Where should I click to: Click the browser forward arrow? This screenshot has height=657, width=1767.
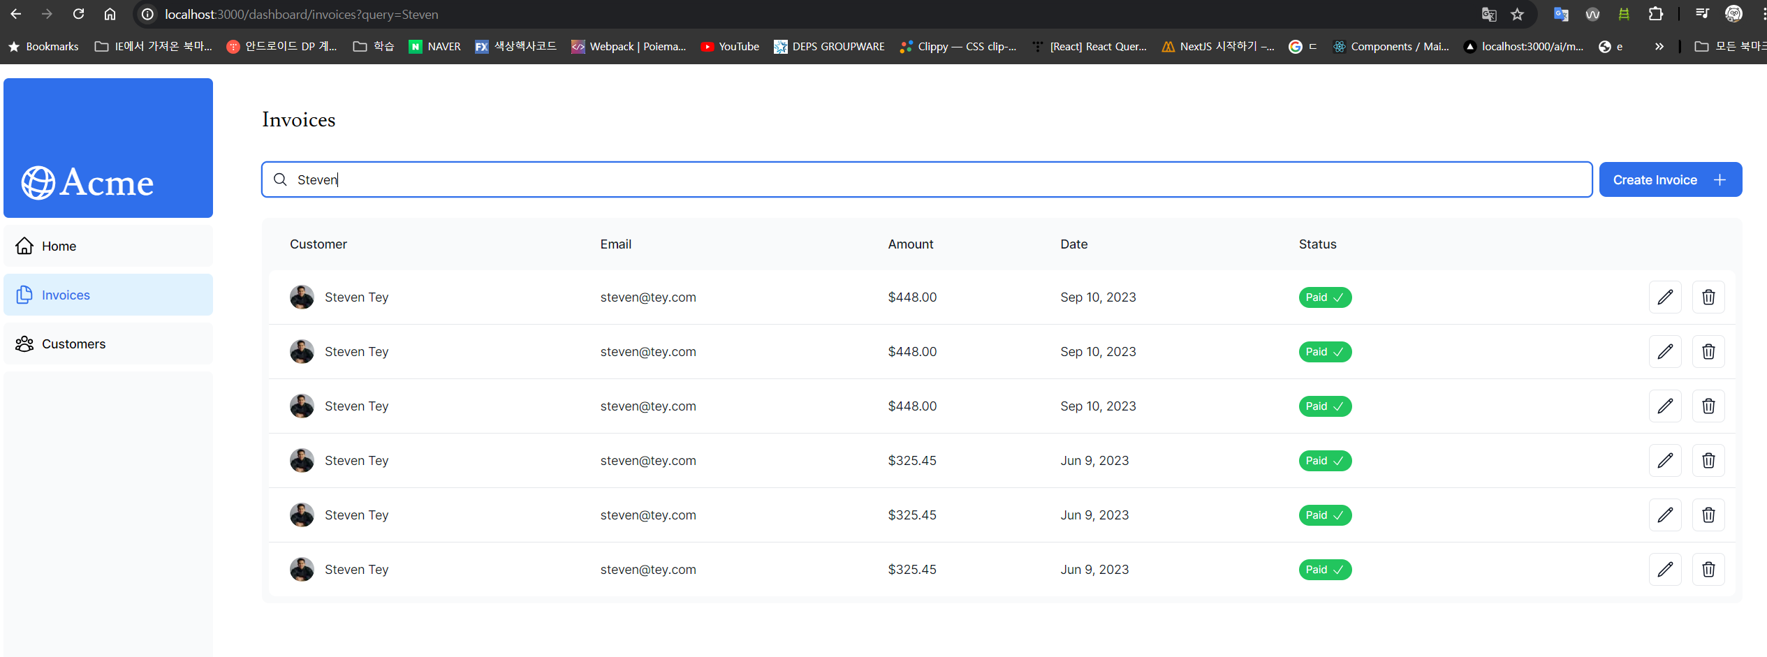pyautogui.click(x=47, y=14)
